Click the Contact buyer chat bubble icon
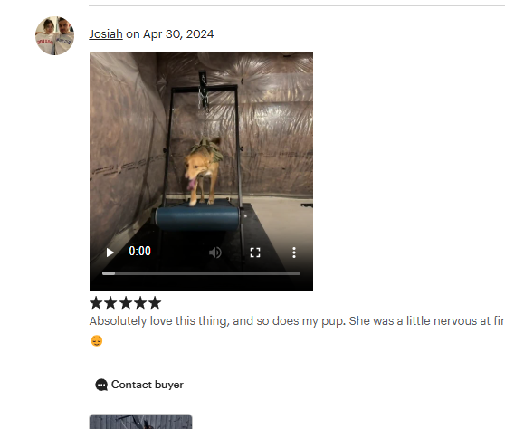 pyautogui.click(x=101, y=385)
